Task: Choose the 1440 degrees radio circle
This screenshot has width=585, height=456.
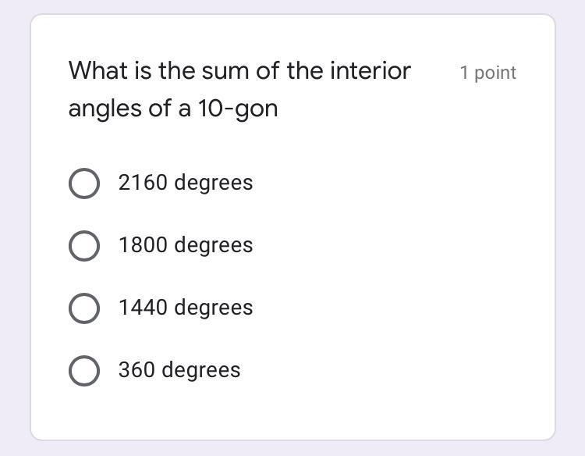Action: coord(84,308)
